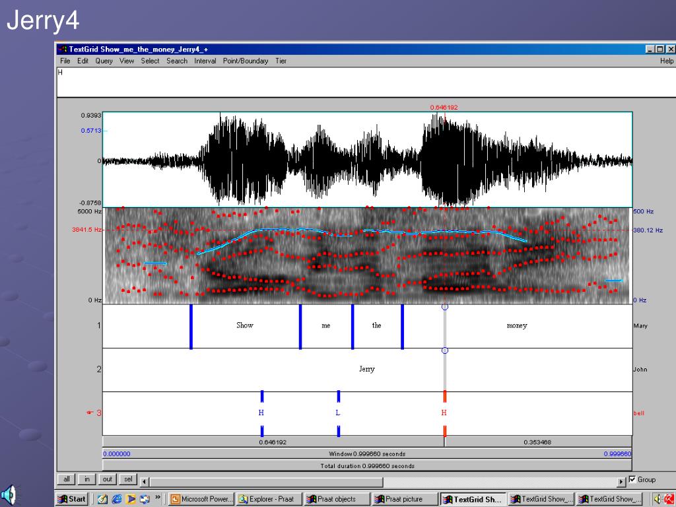The image size is (676, 507).
Task: Expand quick launch overflow chevron
Action: point(158,498)
